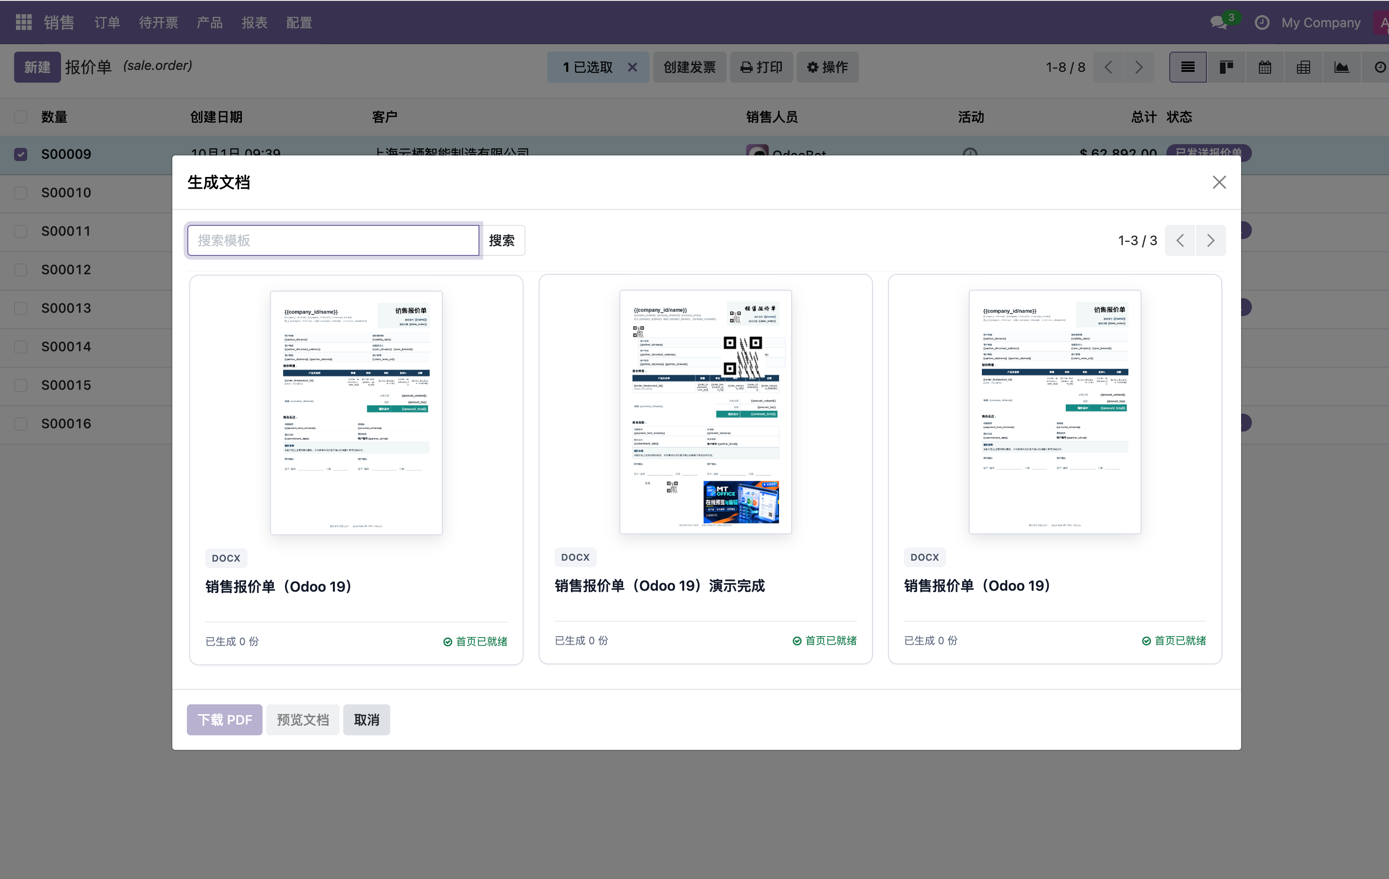Check the S00016 row checkbox

coord(21,424)
